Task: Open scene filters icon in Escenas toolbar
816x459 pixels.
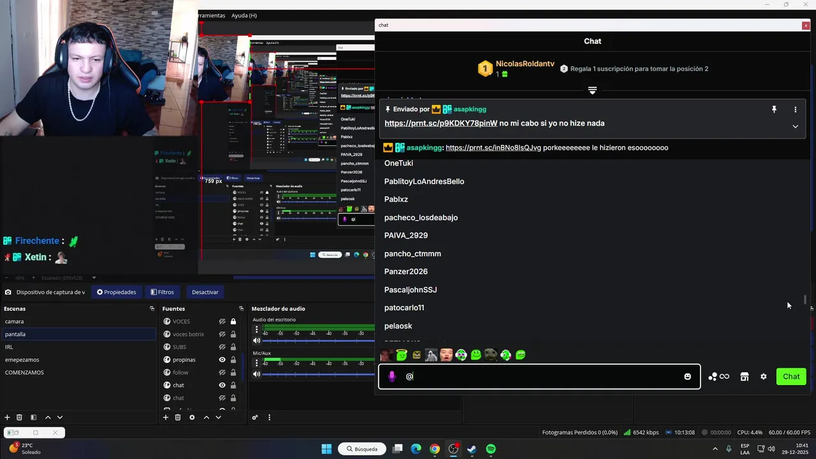Action: point(33,417)
